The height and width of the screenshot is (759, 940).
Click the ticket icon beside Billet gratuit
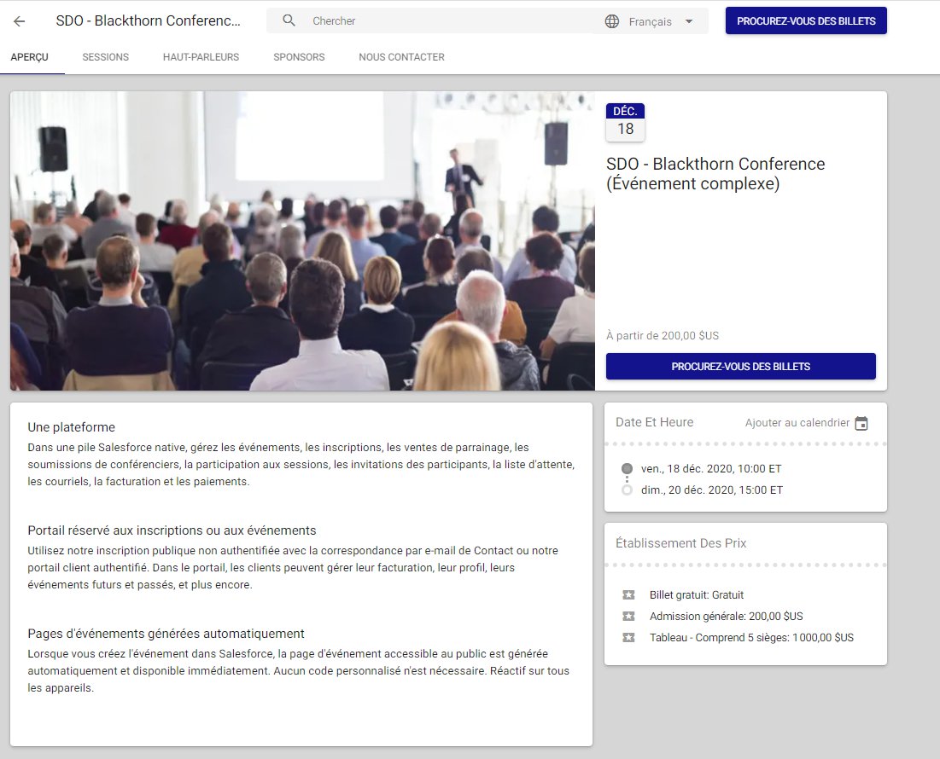[628, 595]
